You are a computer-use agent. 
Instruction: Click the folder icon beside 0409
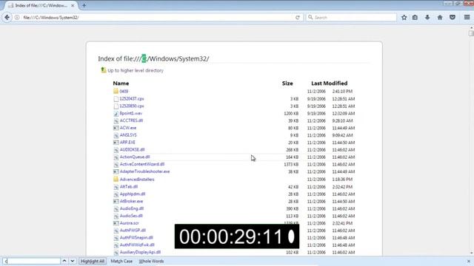(116, 91)
